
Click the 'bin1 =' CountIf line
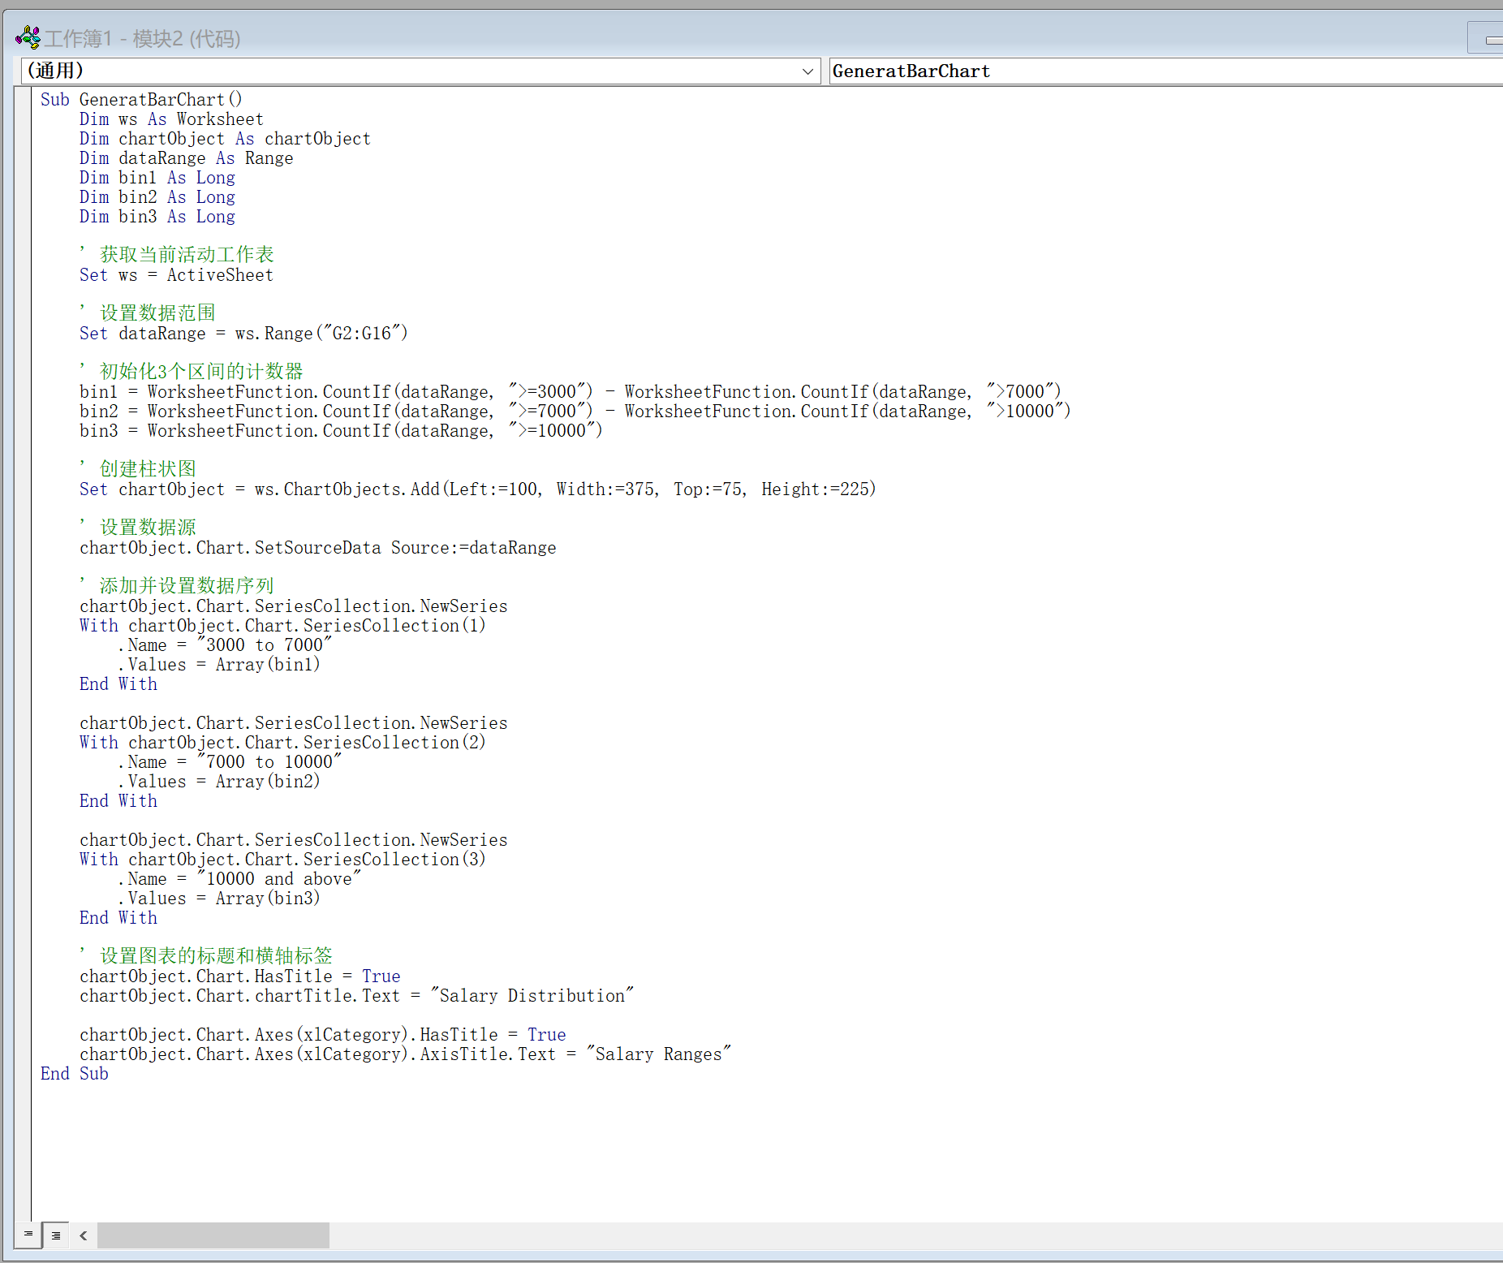coord(571,392)
